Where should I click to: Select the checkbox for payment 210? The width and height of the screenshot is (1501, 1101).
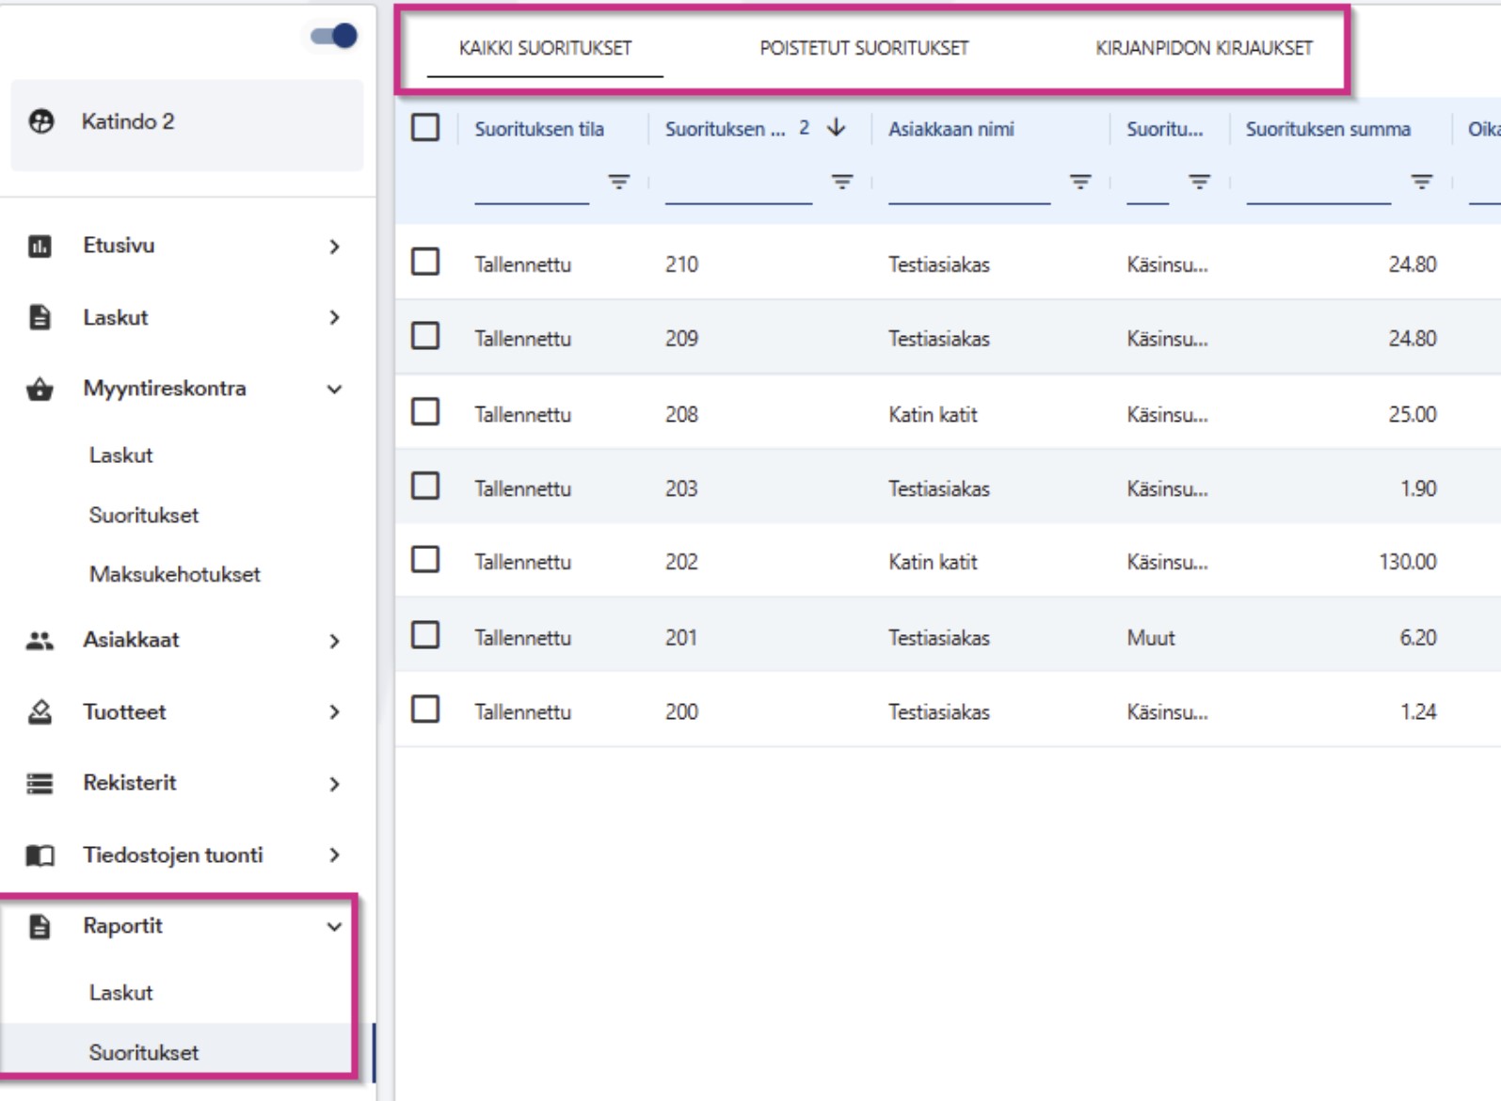(425, 262)
